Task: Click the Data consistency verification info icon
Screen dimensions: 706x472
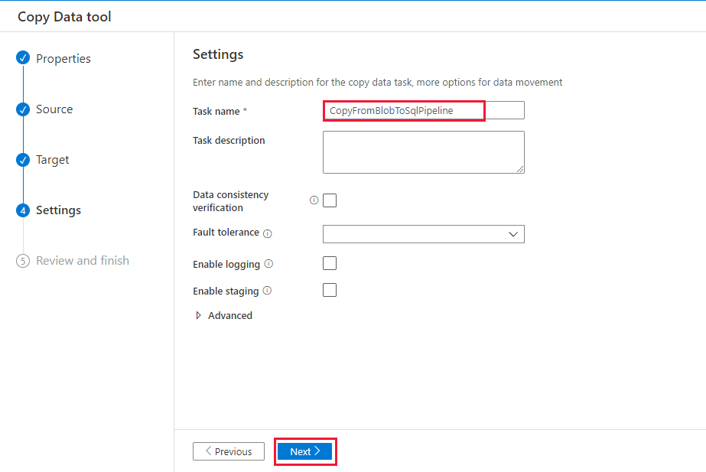Action: (x=314, y=200)
